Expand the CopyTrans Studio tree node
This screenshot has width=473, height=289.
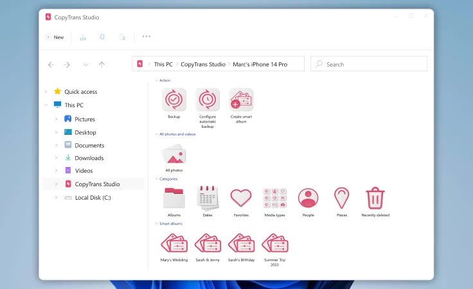point(56,184)
